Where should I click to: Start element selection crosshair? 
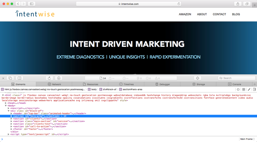[198, 78]
